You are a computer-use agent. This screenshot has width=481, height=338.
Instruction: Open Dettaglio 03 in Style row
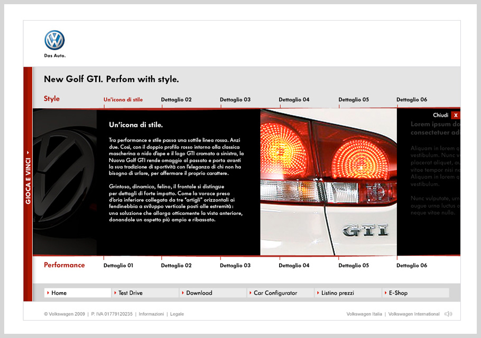pyautogui.click(x=235, y=100)
